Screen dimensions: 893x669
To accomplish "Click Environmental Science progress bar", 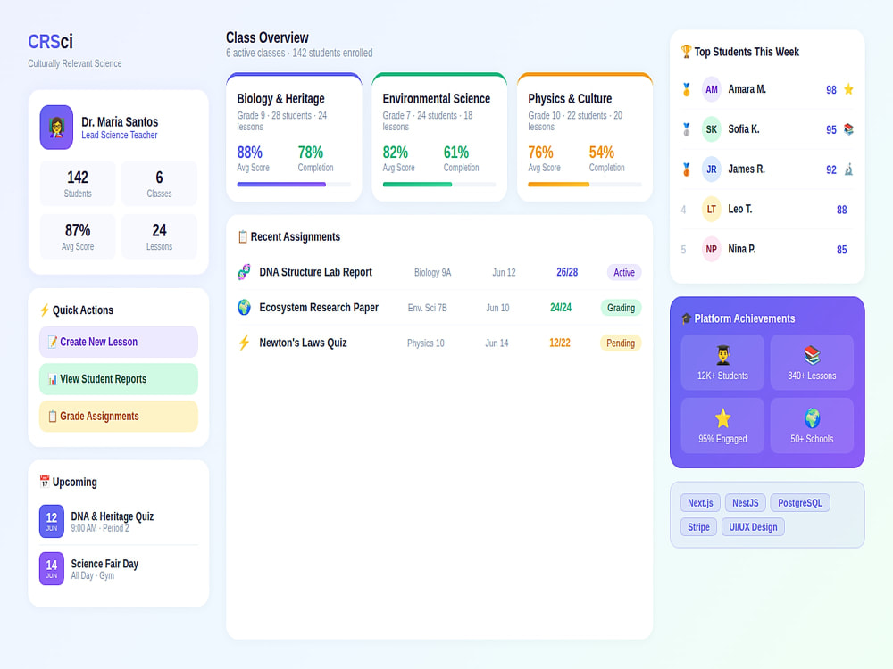I will (x=439, y=185).
